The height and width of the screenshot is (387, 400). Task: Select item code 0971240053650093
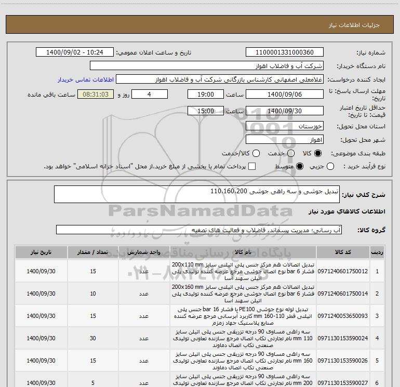tap(343, 316)
